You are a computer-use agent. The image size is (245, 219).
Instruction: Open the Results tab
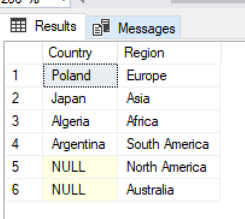pyautogui.click(x=43, y=26)
